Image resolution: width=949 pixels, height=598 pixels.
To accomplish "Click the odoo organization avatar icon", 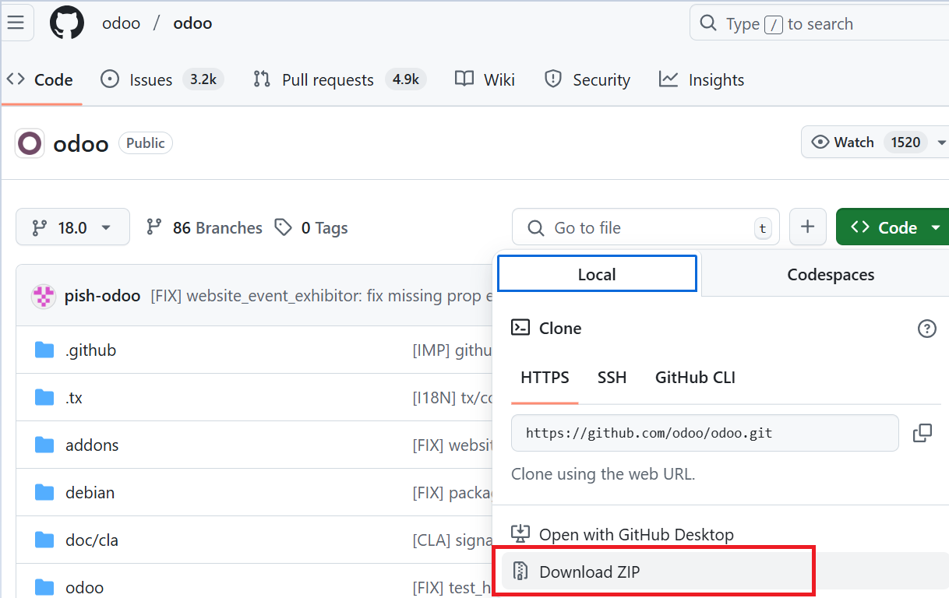I will click(30, 143).
